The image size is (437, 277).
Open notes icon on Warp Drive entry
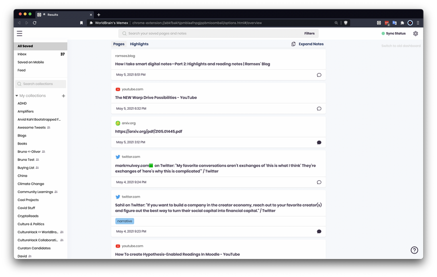pyautogui.click(x=319, y=109)
